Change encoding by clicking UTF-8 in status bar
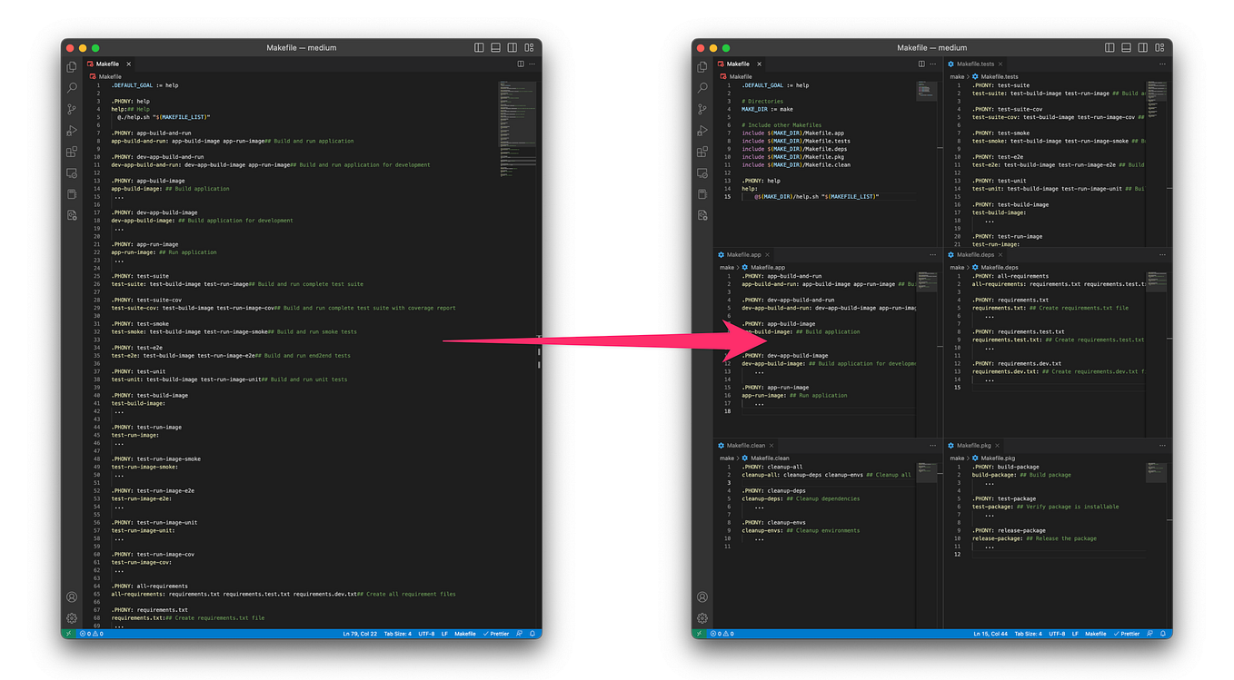Viewport: 1234px width, 680px height. pos(427,634)
